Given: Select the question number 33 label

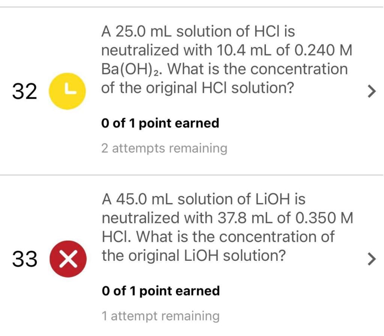Looking at the screenshot, I should pyautogui.click(x=24, y=258).
